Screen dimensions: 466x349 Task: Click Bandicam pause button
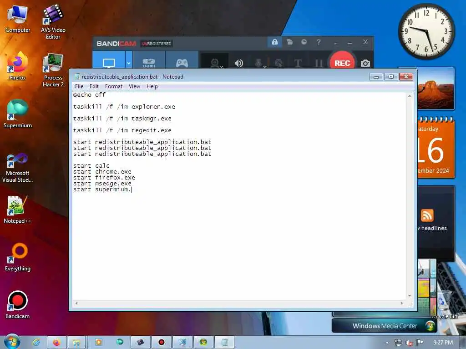pos(319,63)
